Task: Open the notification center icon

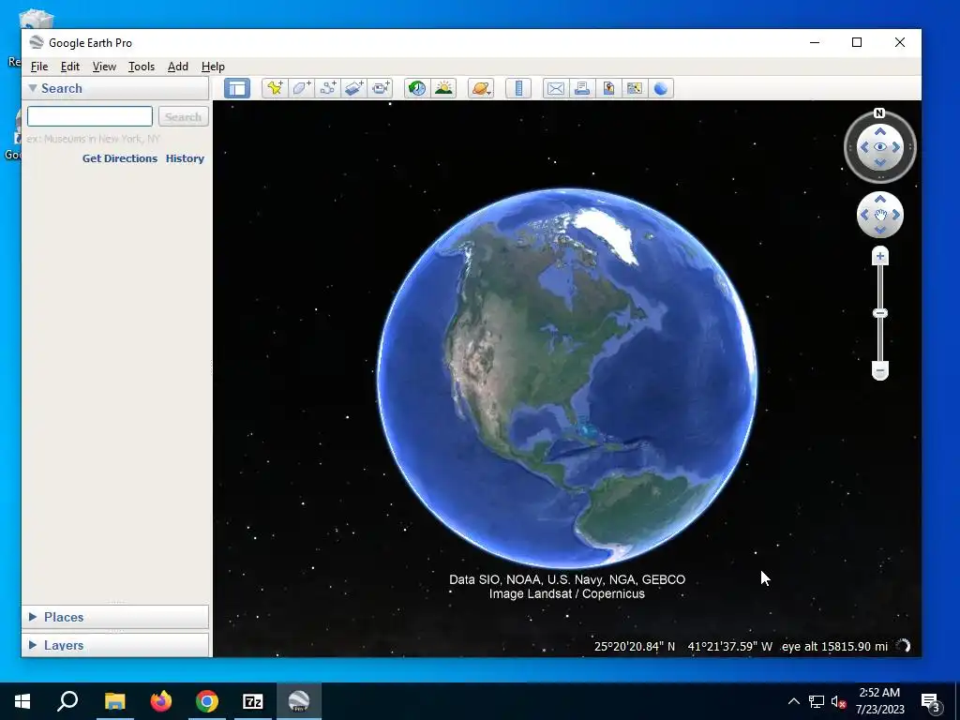Action: coord(931,701)
